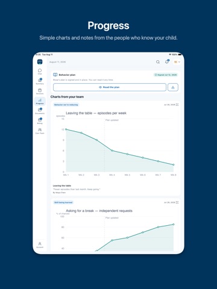
Task: Expand Leaving the table chart fullscreen
Action: [x=177, y=105]
